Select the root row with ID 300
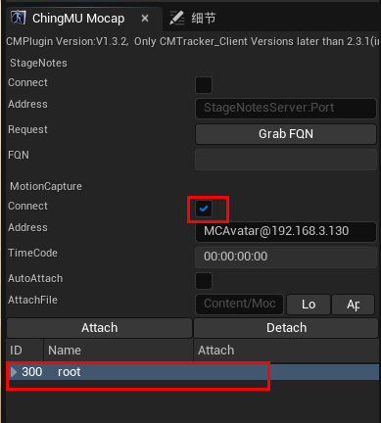Screen dimensions: 381x423 (193, 372)
